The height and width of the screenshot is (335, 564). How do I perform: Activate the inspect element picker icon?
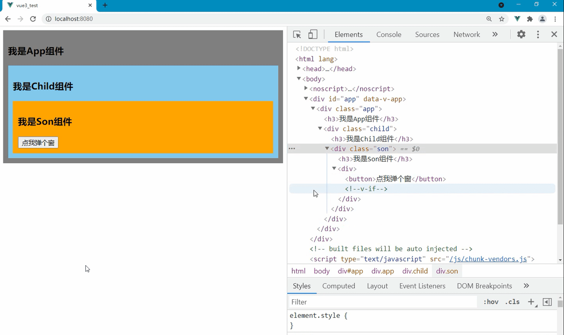click(297, 35)
